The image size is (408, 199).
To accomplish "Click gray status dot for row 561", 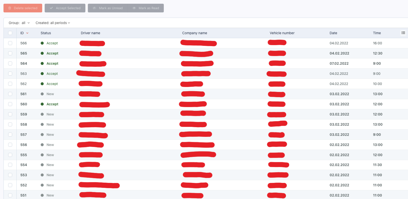I will point(42,94).
